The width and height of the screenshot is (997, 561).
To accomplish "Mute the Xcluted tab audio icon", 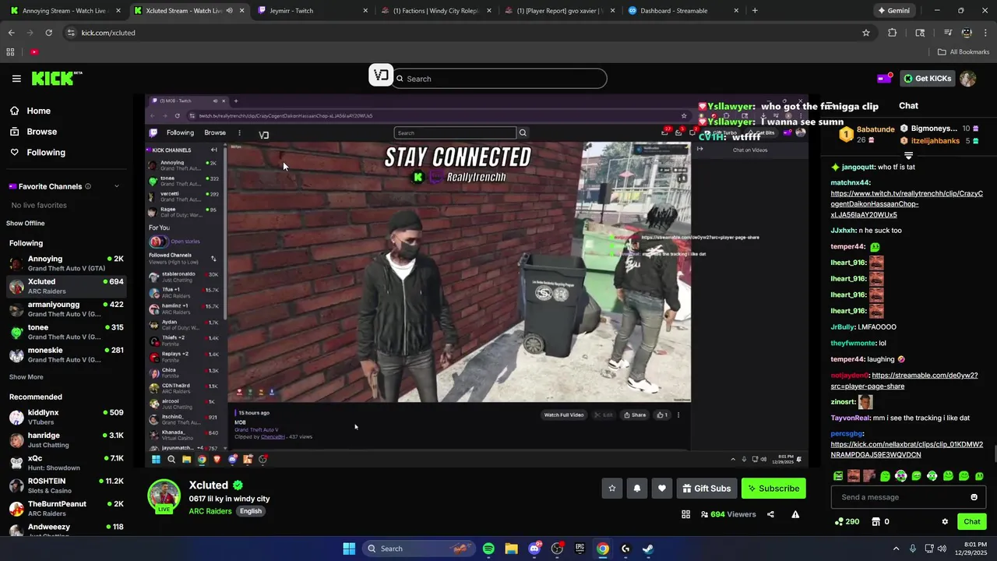I will pos(229,11).
